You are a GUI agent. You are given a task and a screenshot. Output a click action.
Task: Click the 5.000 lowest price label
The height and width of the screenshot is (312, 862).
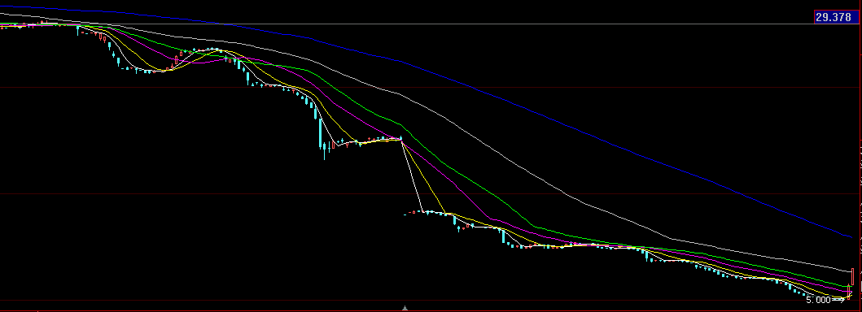[818, 300]
